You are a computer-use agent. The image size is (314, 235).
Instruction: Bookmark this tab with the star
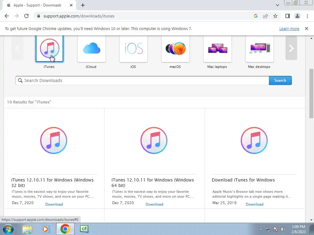[x=275, y=16]
